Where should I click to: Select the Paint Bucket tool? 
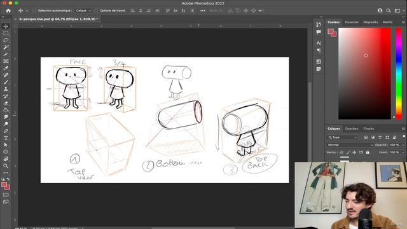pos(6,110)
